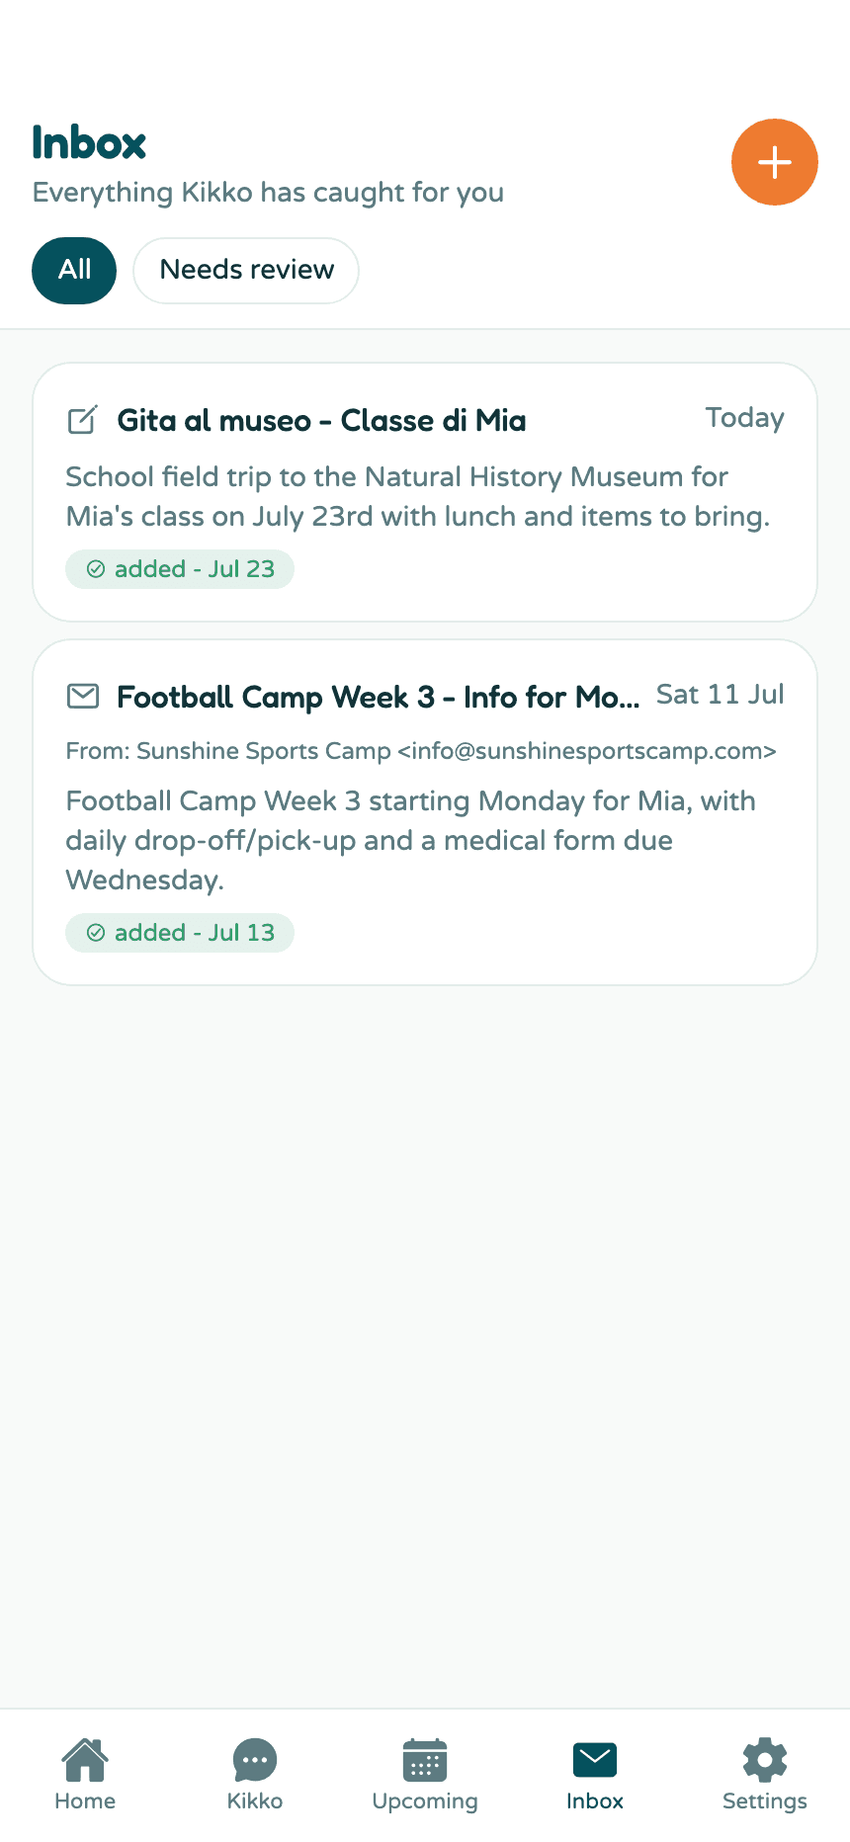
Task: Click the envelope icon beside Football Camp
Action: (x=83, y=697)
